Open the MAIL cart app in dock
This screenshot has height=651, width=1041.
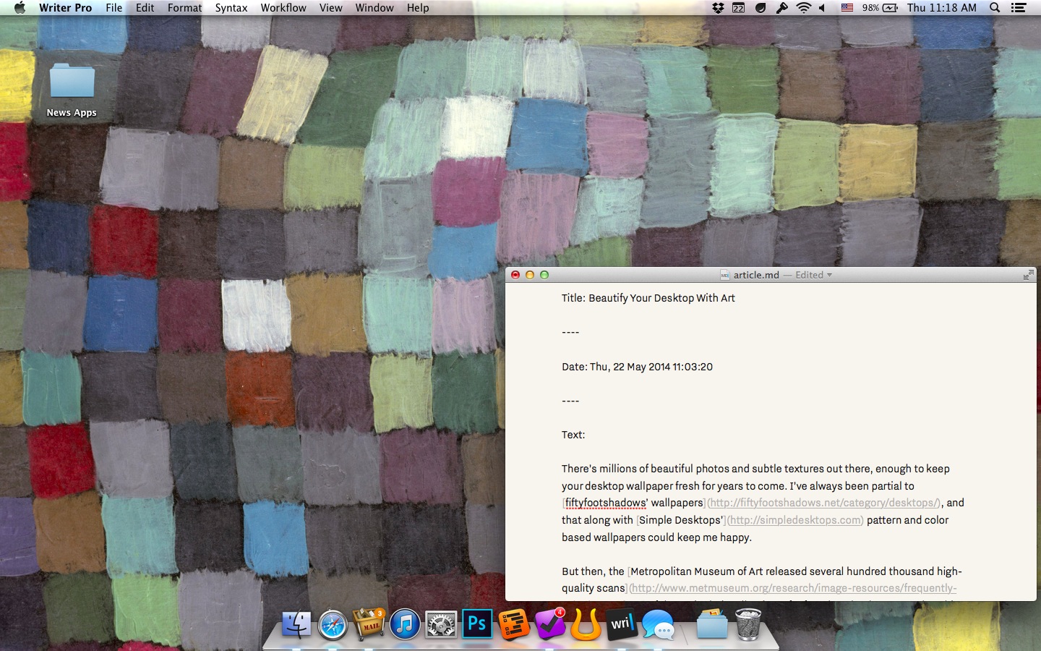[x=369, y=624]
